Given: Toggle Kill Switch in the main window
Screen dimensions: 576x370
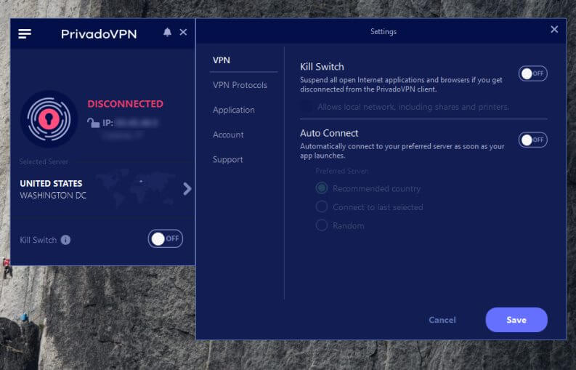Looking at the screenshot, I should pyautogui.click(x=166, y=238).
